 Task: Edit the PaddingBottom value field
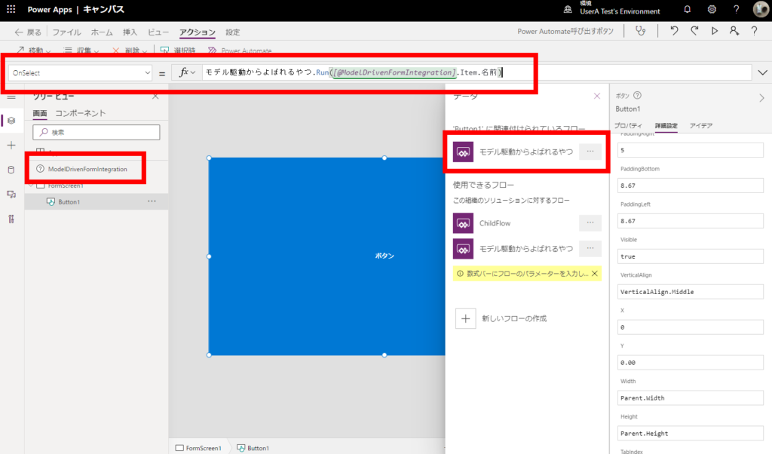(691, 186)
